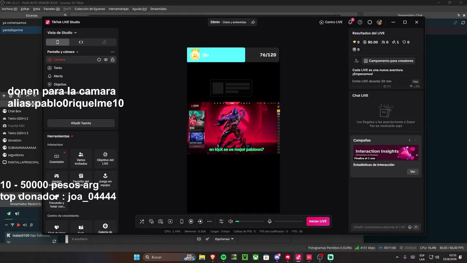The height and width of the screenshot is (263, 467).
Task: Toggle Cámara source visibility eye
Action: [106, 60]
